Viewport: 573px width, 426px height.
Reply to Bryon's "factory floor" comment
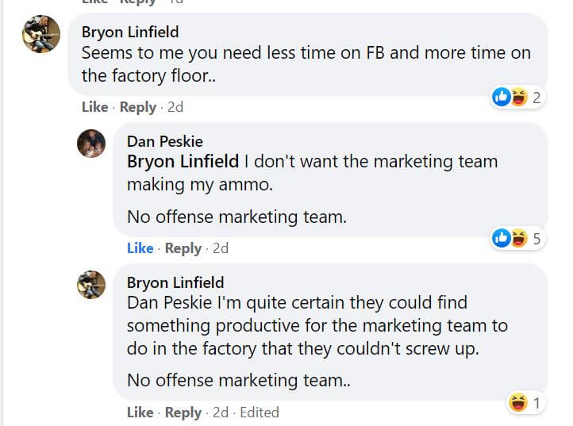pos(138,107)
